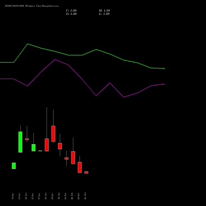Click the "21 Jan" date axis label
This screenshot has height=206, width=206.
19,196
